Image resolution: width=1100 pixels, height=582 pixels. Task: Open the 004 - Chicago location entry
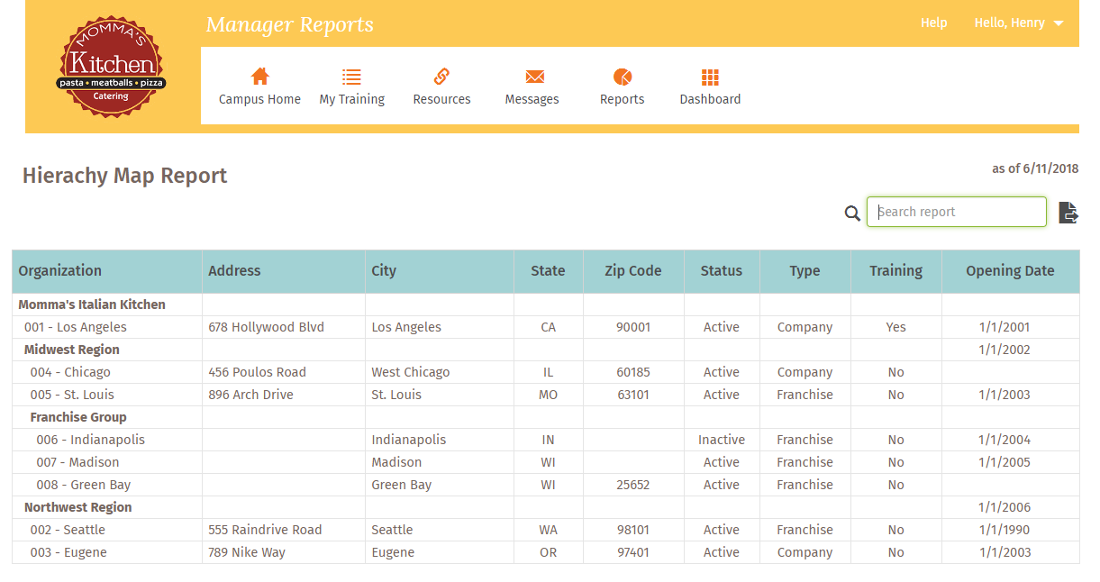tap(69, 371)
